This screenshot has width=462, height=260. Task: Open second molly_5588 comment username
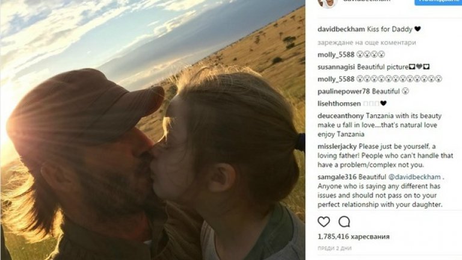pyautogui.click(x=336, y=79)
